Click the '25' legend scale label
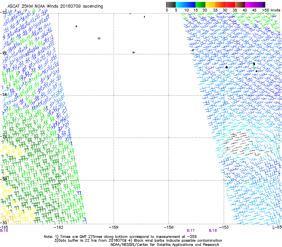282x247 pixels. pyautogui.click(x=215, y=10)
